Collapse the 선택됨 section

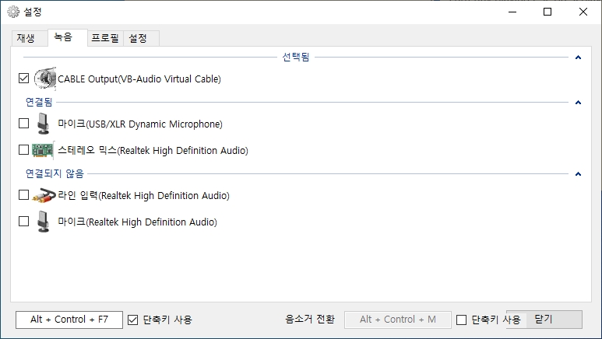578,58
